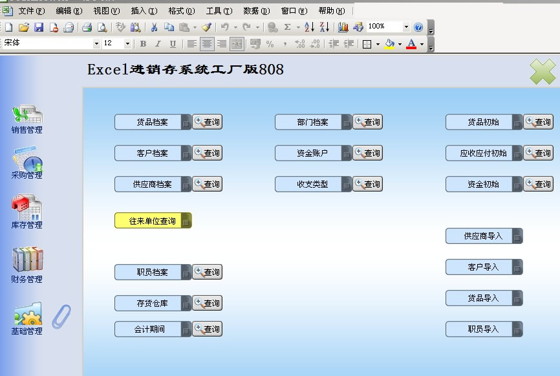Create a new blank workbook
The width and height of the screenshot is (560, 376).
pyautogui.click(x=8, y=27)
